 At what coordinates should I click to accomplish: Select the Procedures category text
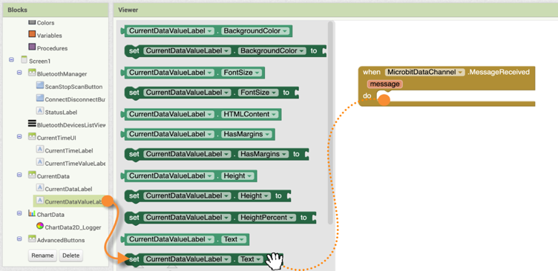(52, 48)
